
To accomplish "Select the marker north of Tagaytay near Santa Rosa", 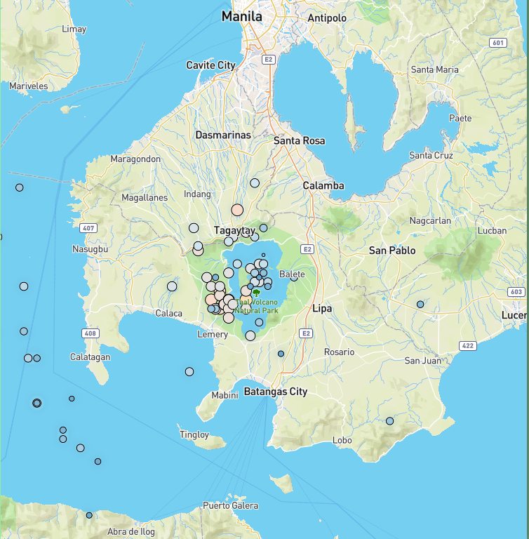I will pos(255,183).
